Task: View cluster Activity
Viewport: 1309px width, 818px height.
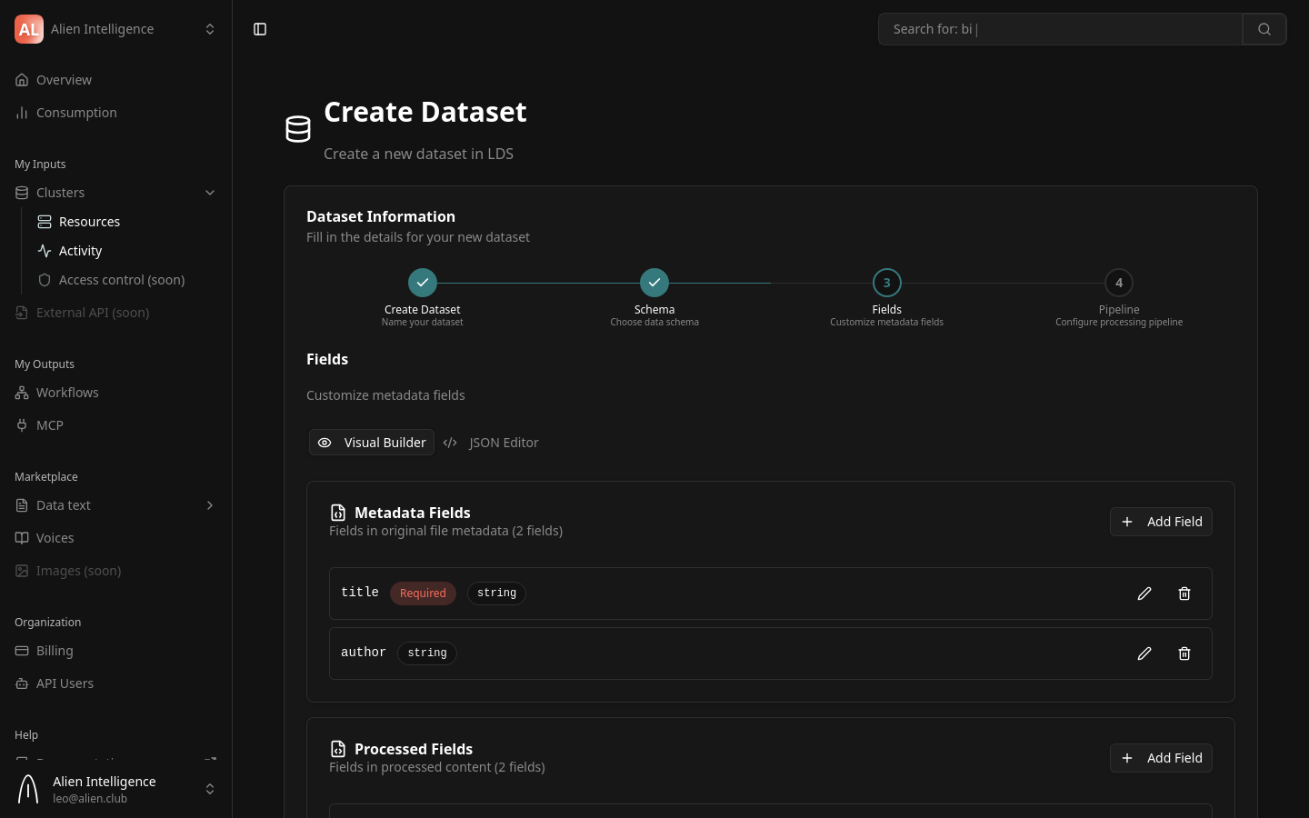Action: 80,251
